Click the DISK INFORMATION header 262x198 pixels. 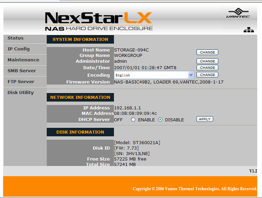(x=81, y=132)
